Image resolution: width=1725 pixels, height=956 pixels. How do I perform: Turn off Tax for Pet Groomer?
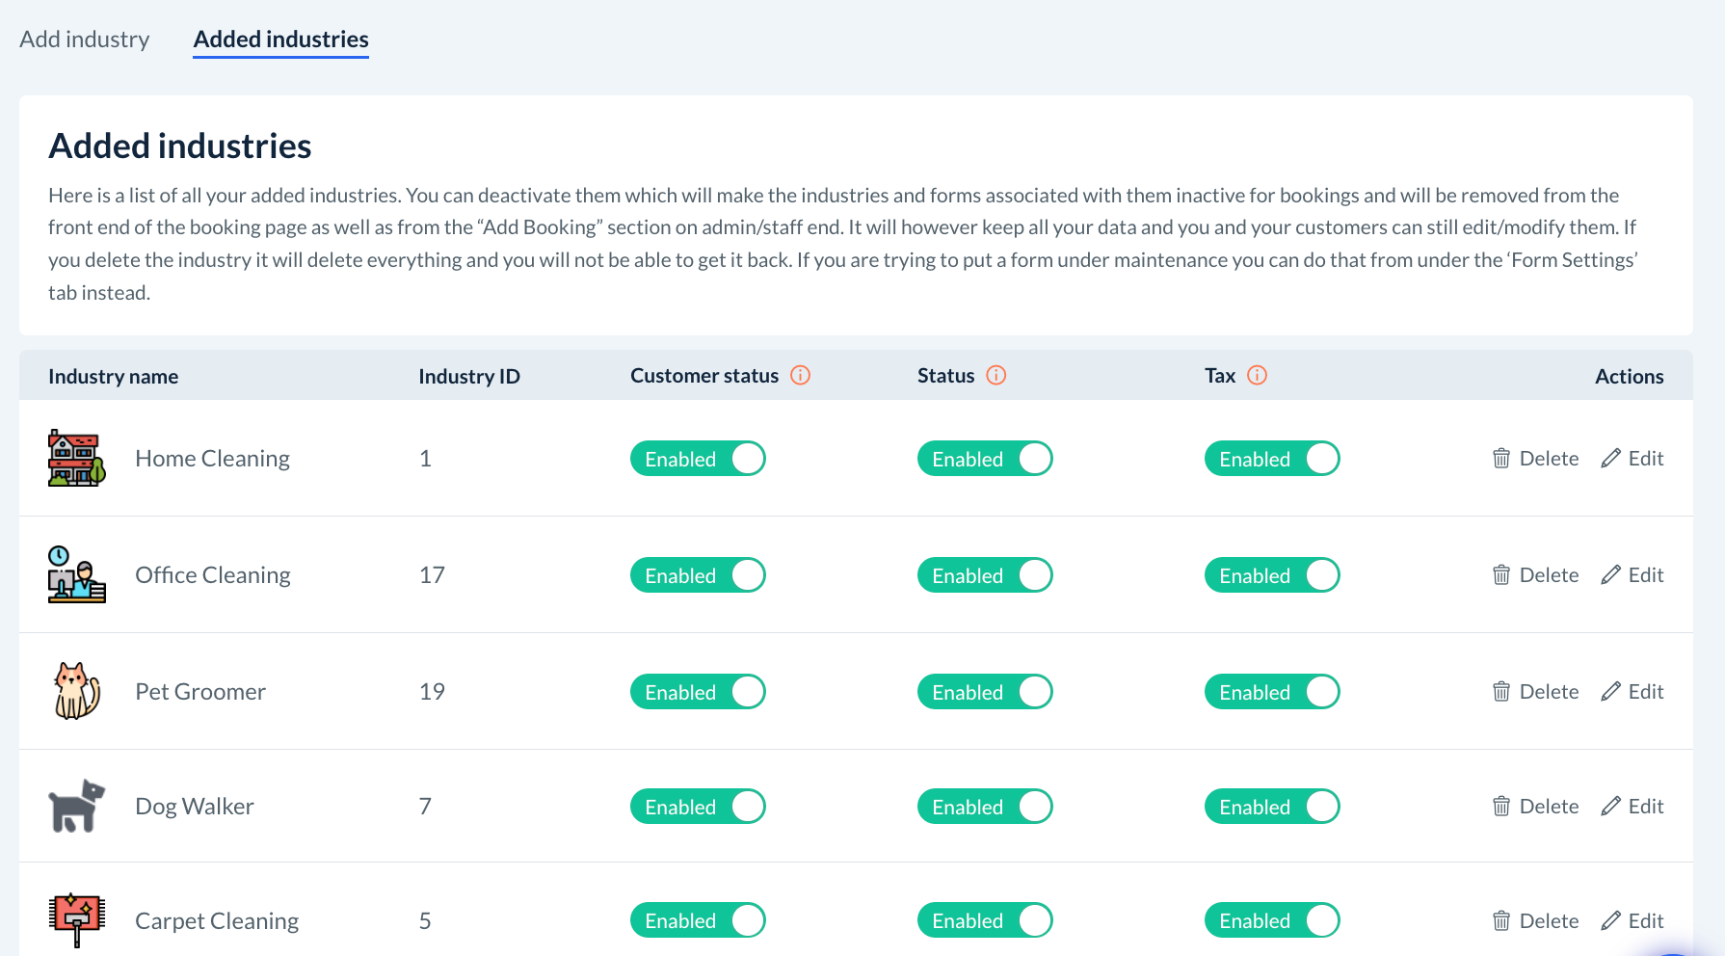(1272, 692)
